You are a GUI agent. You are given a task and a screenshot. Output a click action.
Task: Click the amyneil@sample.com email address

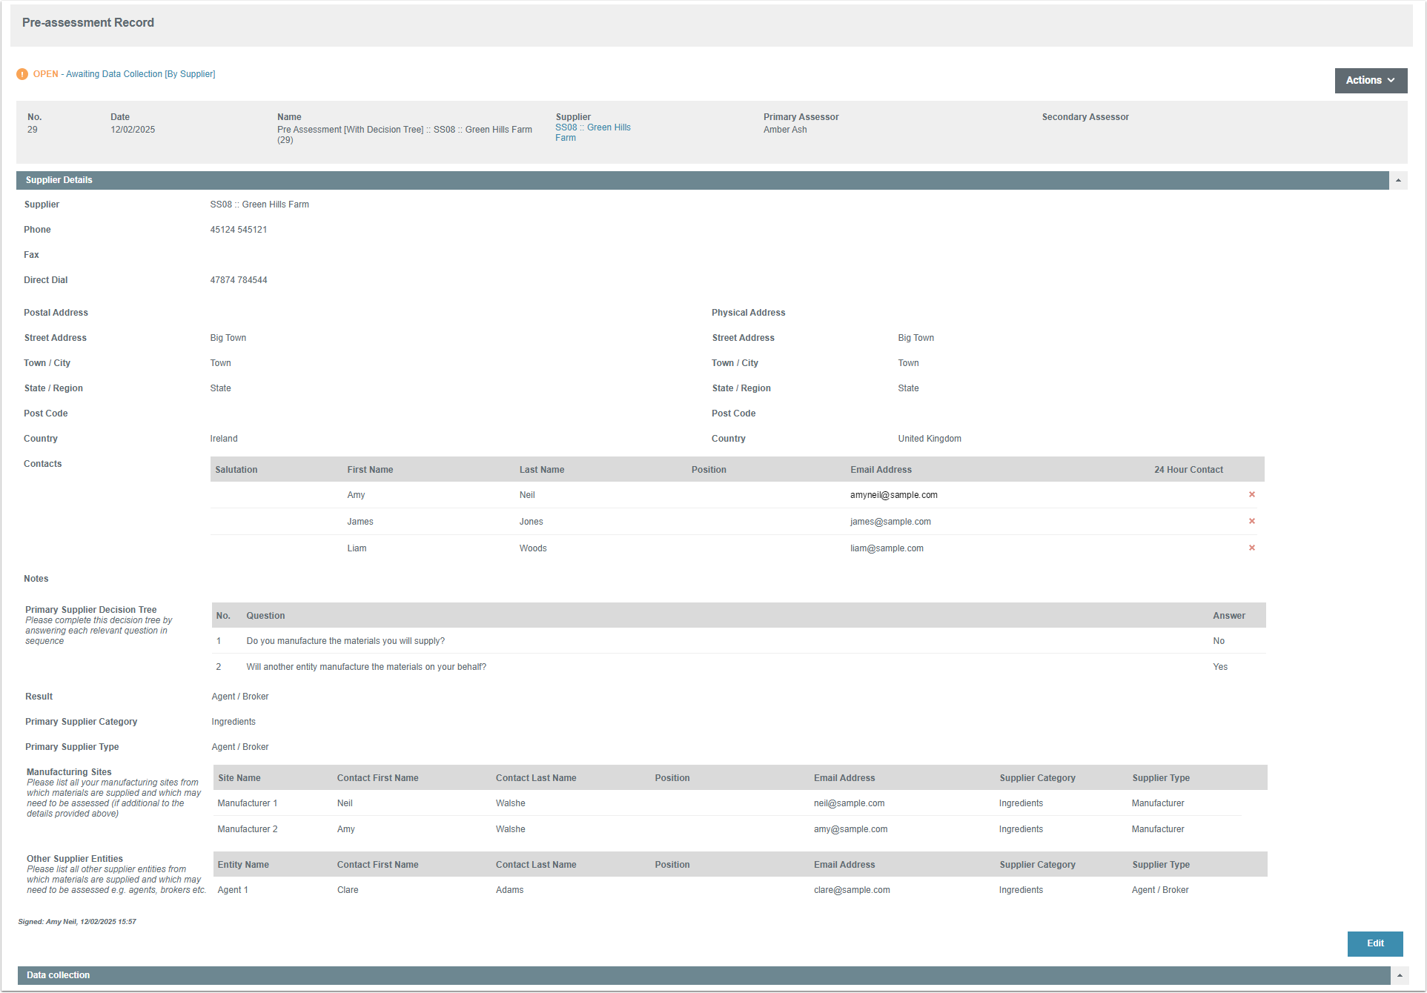tap(893, 495)
